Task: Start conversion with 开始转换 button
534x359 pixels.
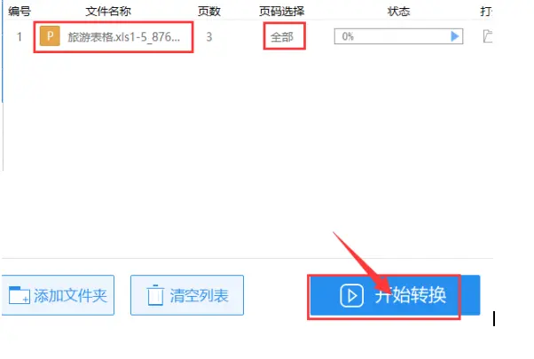Action: coord(395,295)
